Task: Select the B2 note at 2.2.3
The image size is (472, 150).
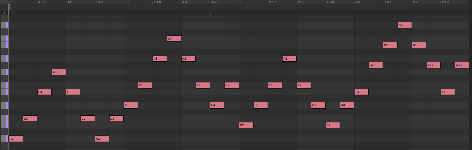Action: [333, 125]
